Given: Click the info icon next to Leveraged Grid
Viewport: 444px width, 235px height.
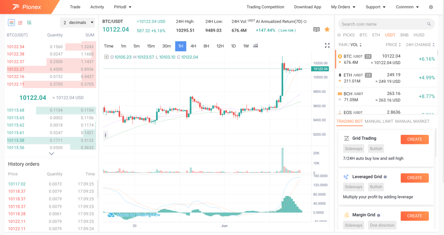Looking at the screenshot, I should point(385,177).
